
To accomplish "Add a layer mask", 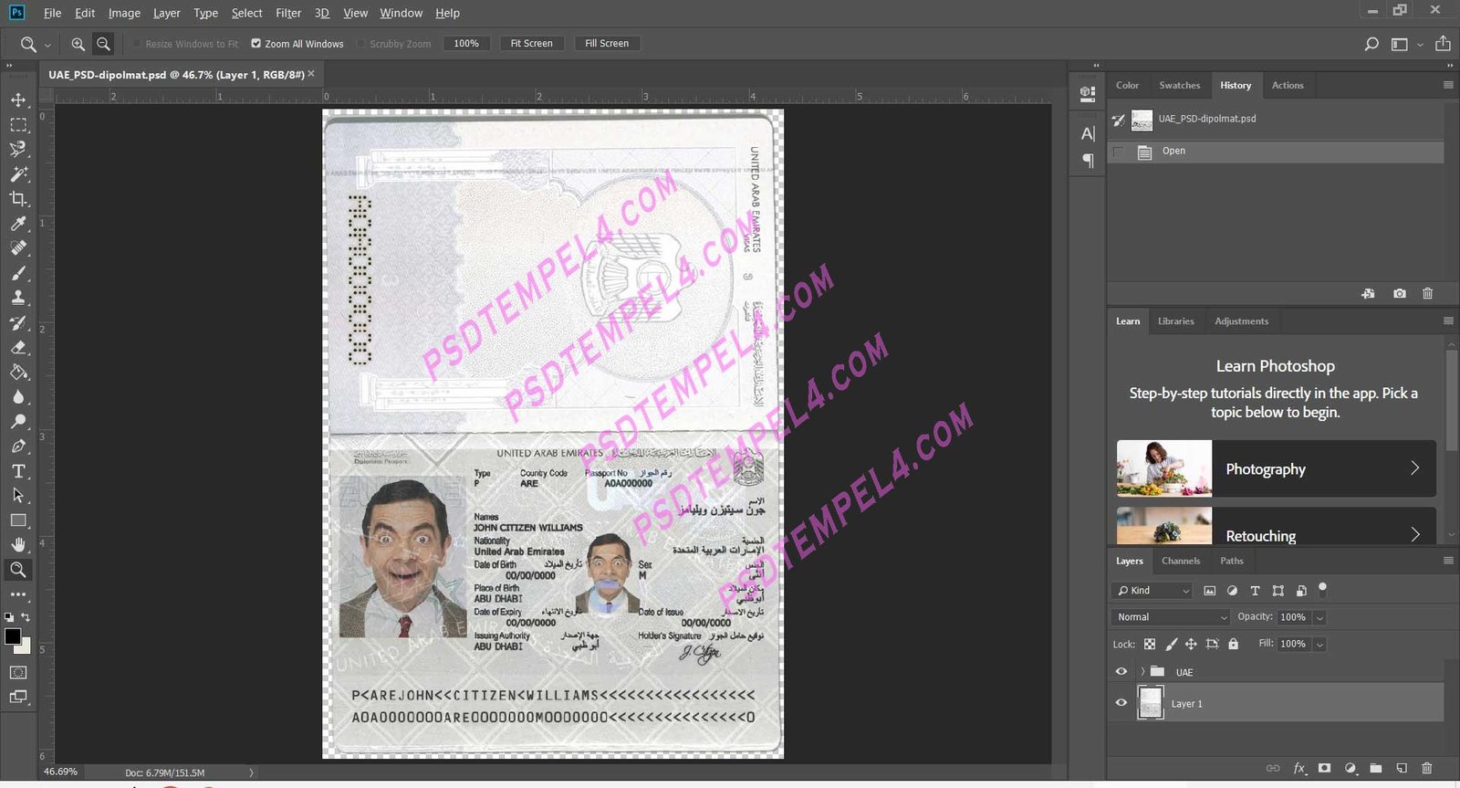I will [1325, 769].
